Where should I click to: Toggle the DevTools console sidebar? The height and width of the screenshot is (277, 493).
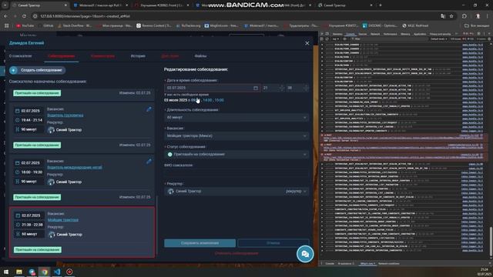point(322,39)
